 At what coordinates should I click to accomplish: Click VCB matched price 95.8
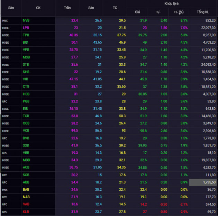point(143,131)
